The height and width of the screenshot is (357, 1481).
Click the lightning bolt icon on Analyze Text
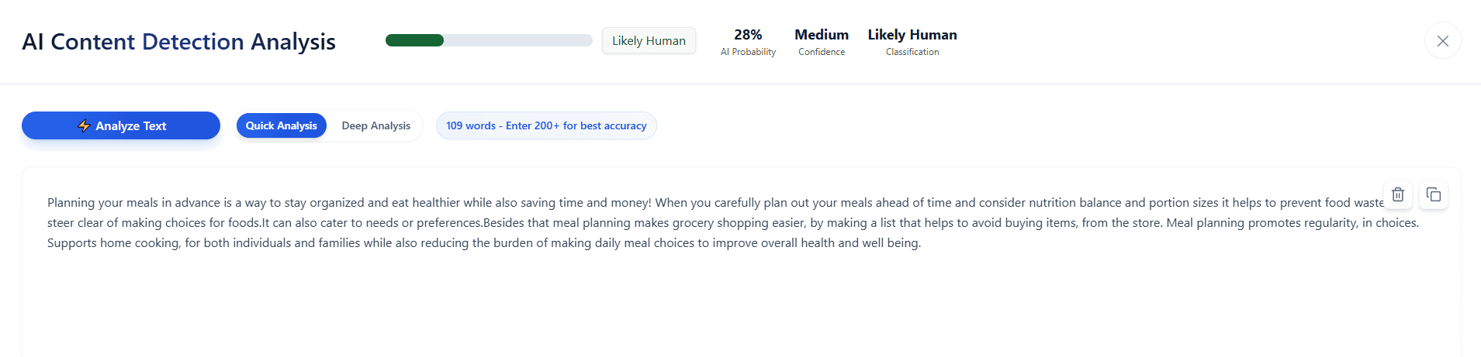click(84, 125)
